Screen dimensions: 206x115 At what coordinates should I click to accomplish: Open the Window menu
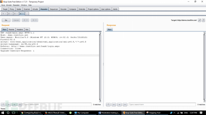click(x=24, y=5)
